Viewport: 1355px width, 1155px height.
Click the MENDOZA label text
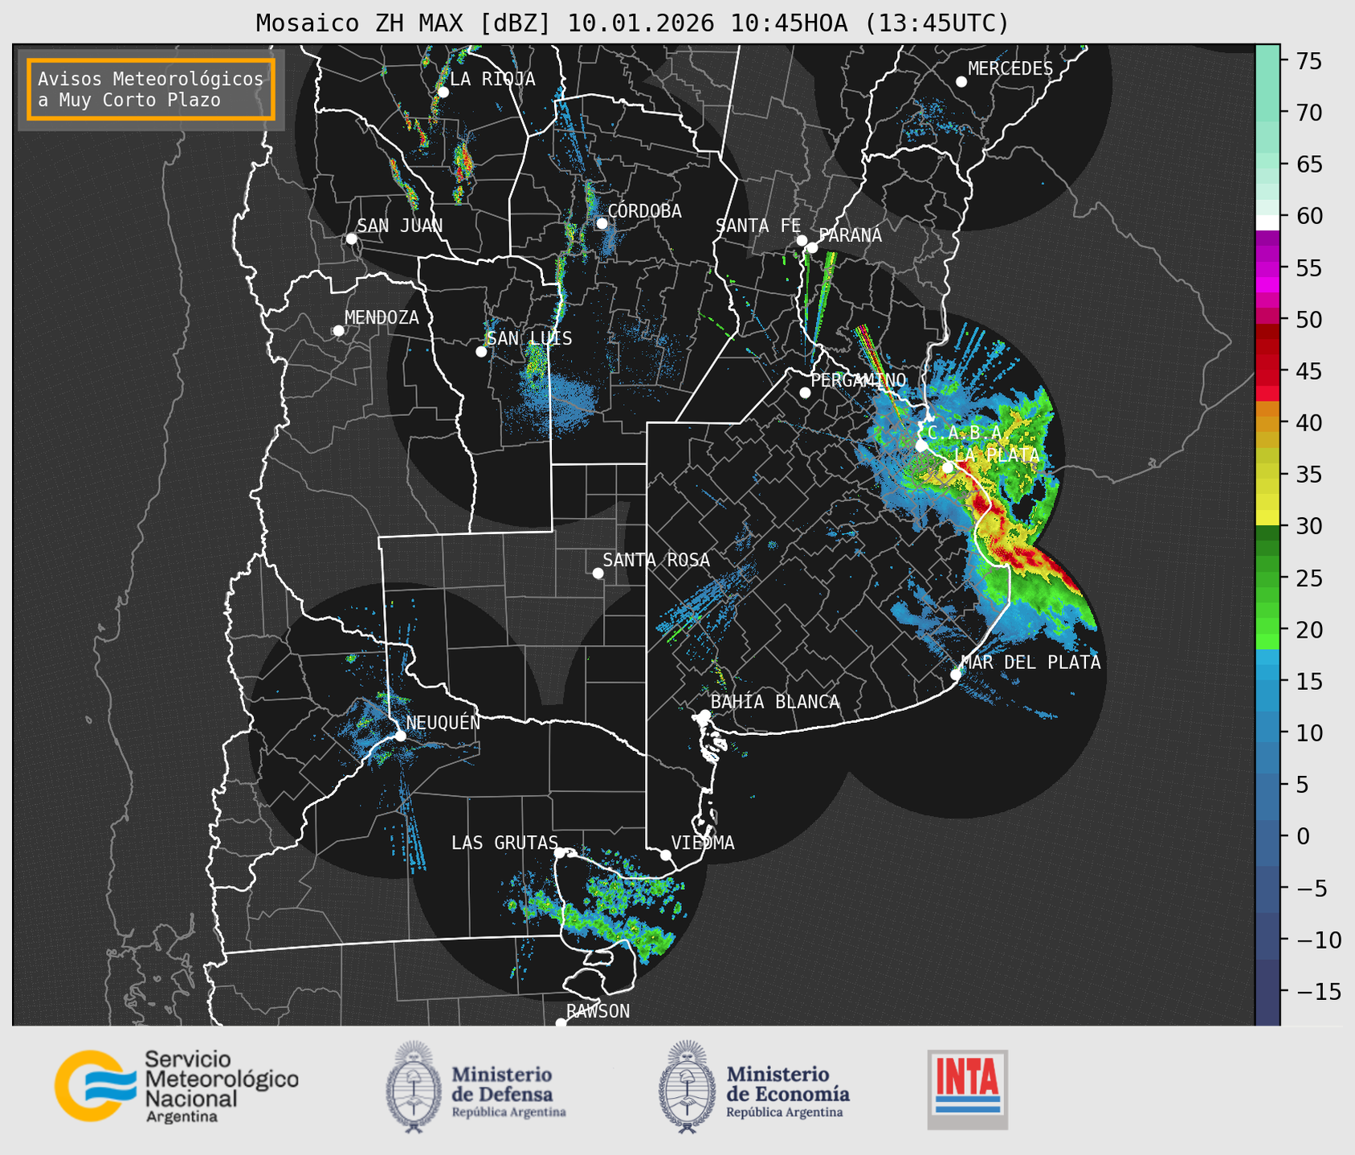tap(382, 317)
